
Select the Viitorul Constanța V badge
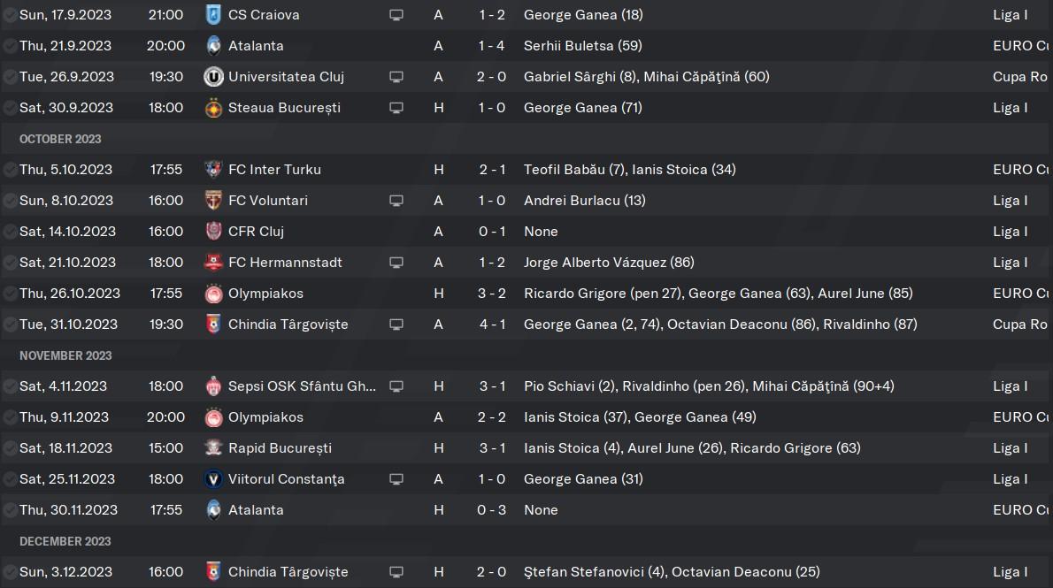(x=213, y=479)
